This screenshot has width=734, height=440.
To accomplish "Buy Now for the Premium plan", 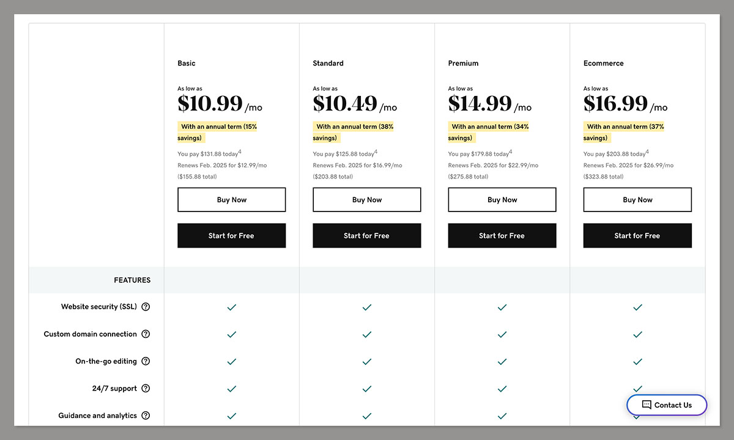I will pos(502,199).
